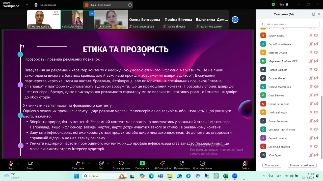View meeting security shield info
The width and height of the screenshot is (323, 181).
273,5
